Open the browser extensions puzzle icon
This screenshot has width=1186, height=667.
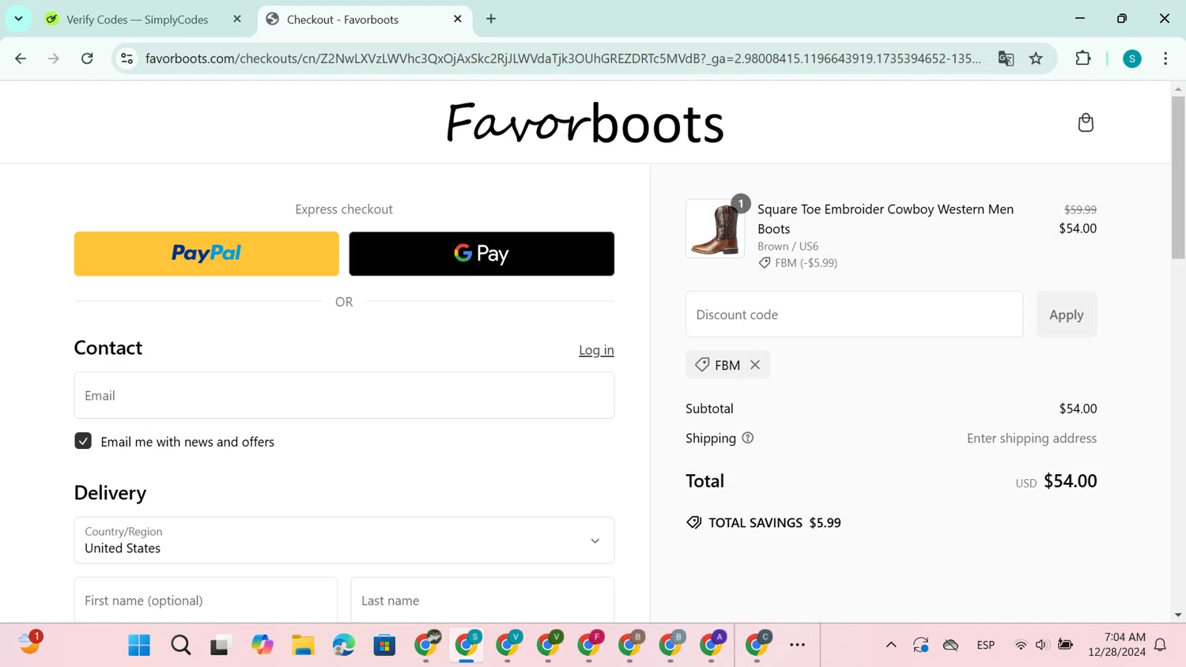click(x=1083, y=58)
